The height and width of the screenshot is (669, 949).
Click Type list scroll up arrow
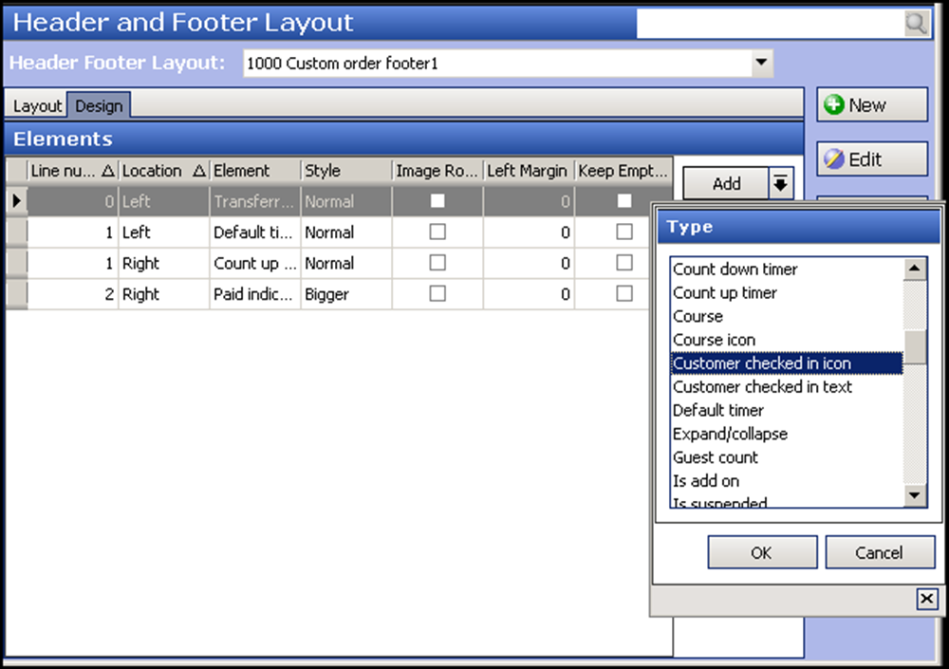tap(915, 269)
